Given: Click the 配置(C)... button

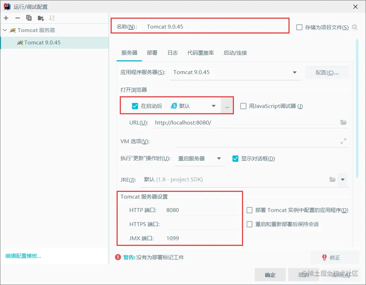Looking at the screenshot, I should click(x=327, y=73).
